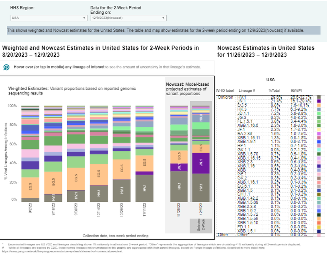Click the BA.2.86 table row
Image resolution: width=327 pixels, height=256 pixels.
coord(244,133)
